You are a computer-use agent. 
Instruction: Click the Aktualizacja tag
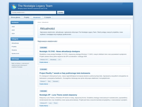pos(53,60)
